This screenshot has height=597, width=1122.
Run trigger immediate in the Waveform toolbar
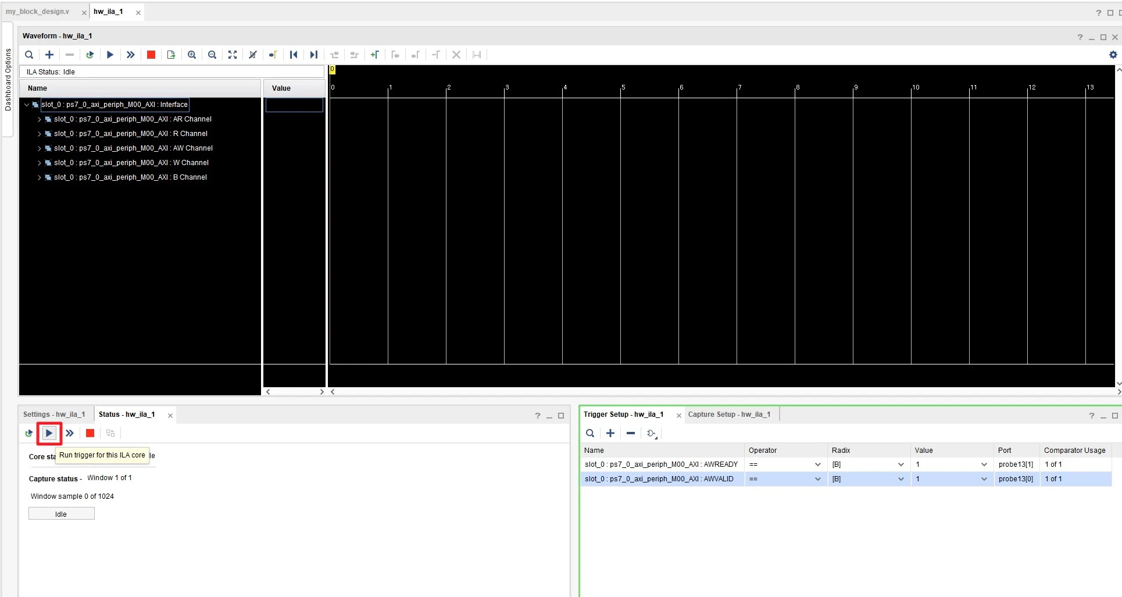click(131, 55)
